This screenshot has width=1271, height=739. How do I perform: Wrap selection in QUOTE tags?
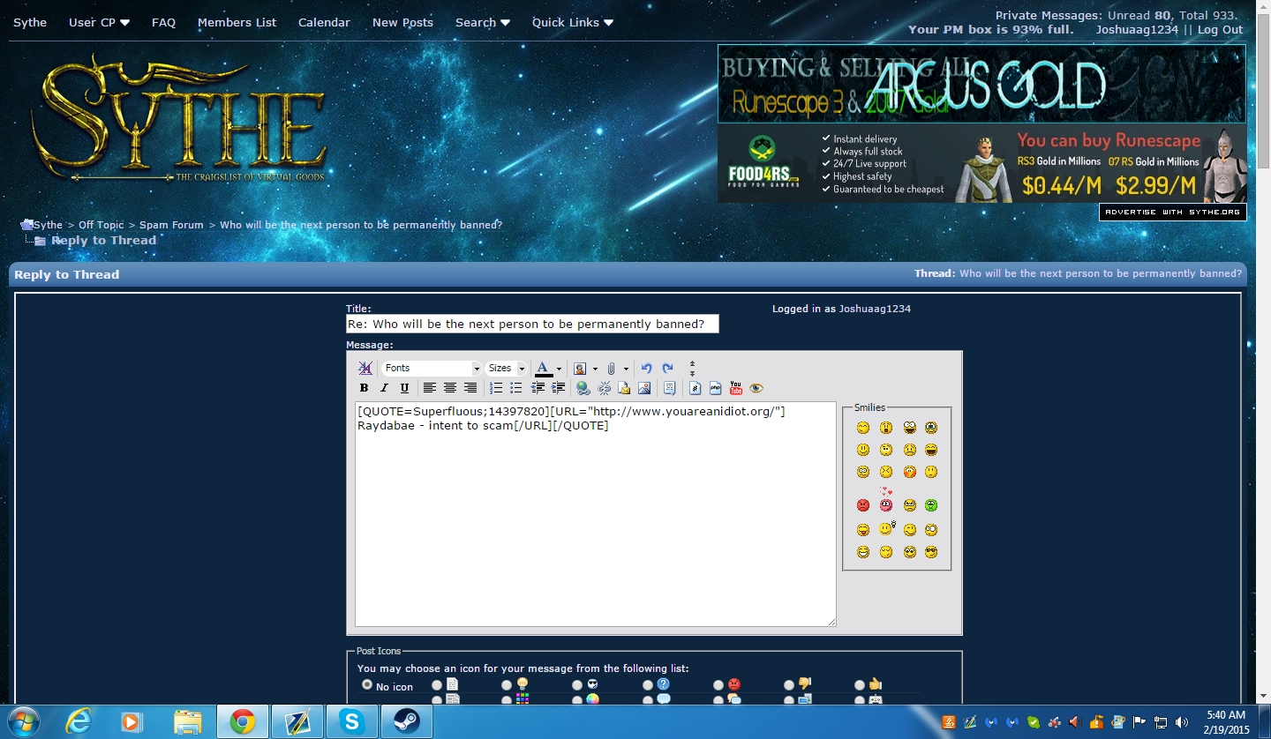669,388
